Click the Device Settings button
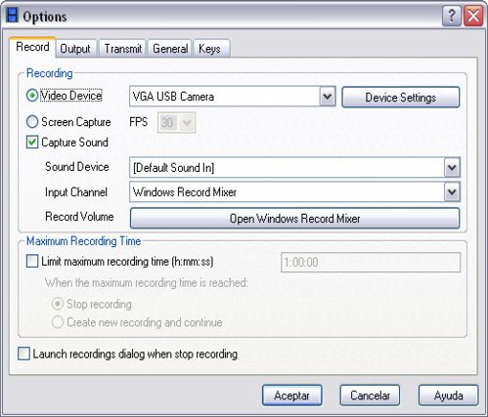The image size is (488, 417). click(401, 97)
